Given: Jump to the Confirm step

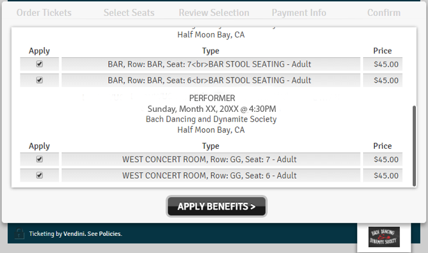Looking at the screenshot, I should [384, 13].
